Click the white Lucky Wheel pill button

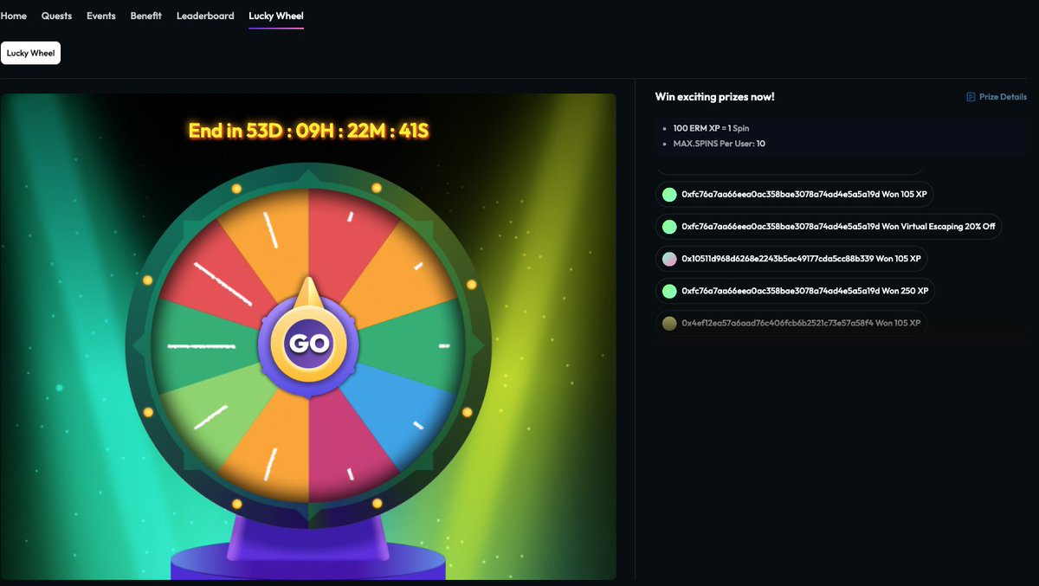click(30, 53)
